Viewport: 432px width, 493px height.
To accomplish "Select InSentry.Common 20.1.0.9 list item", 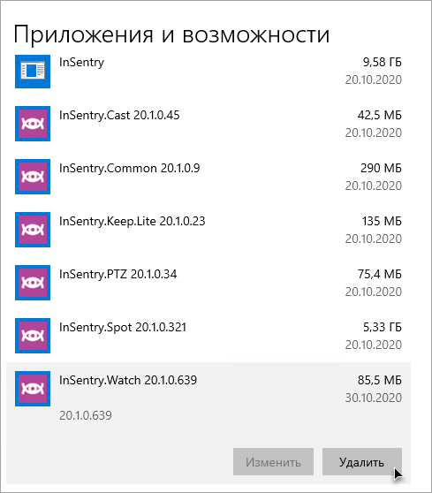I will pyautogui.click(x=208, y=177).
